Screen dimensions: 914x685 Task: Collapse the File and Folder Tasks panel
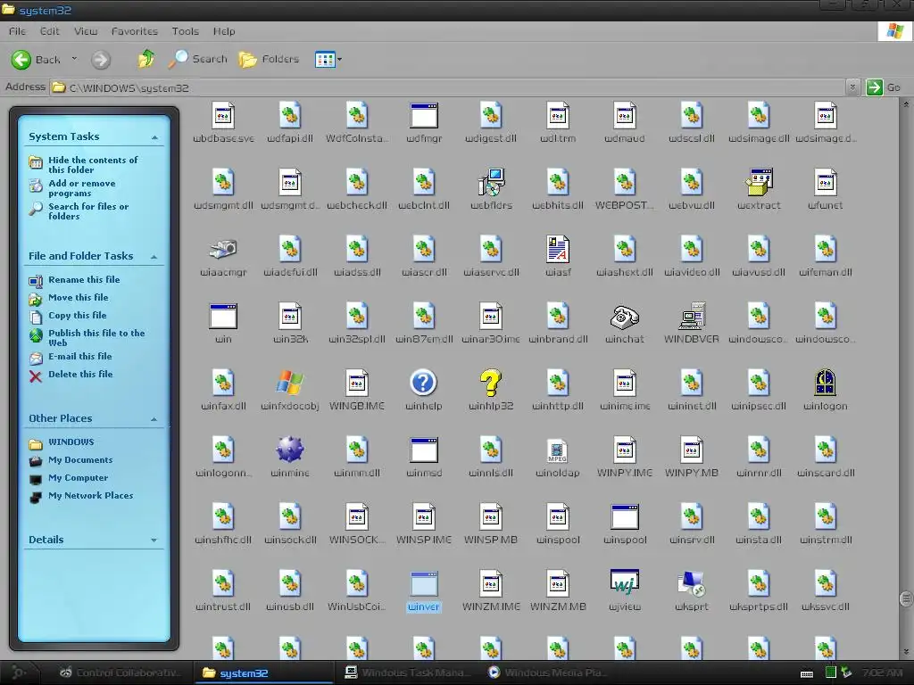coord(154,257)
